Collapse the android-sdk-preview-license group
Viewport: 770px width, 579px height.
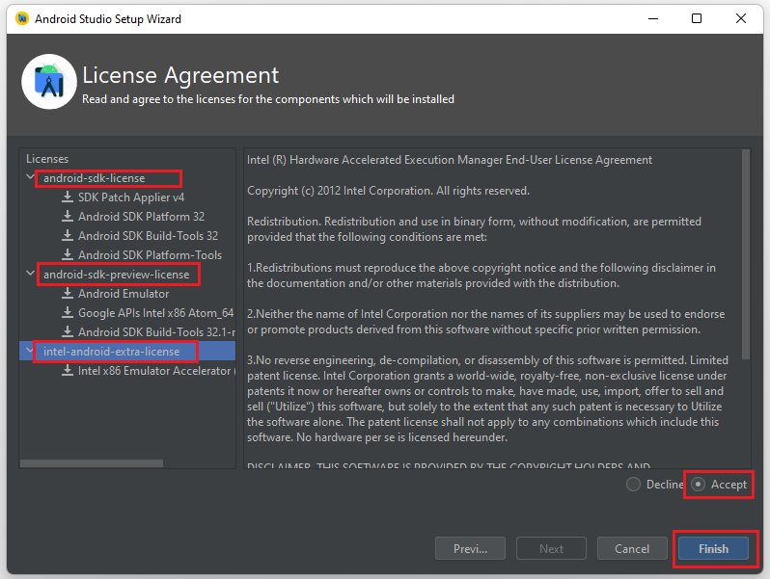click(x=30, y=273)
